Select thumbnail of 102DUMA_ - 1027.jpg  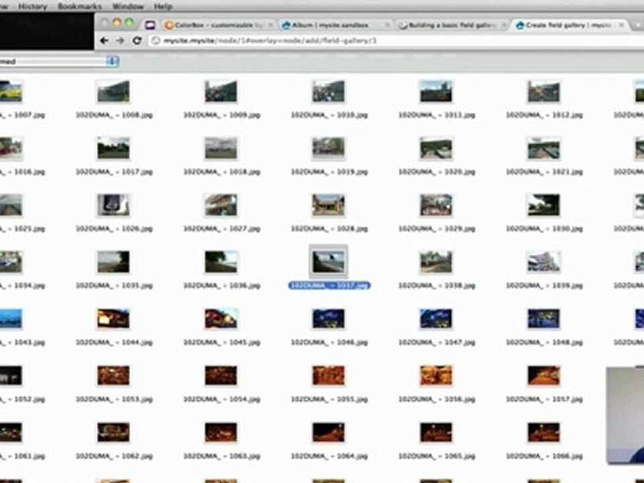pyautogui.click(x=221, y=205)
